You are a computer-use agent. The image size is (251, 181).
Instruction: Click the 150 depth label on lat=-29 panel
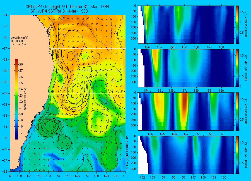(134, 65)
